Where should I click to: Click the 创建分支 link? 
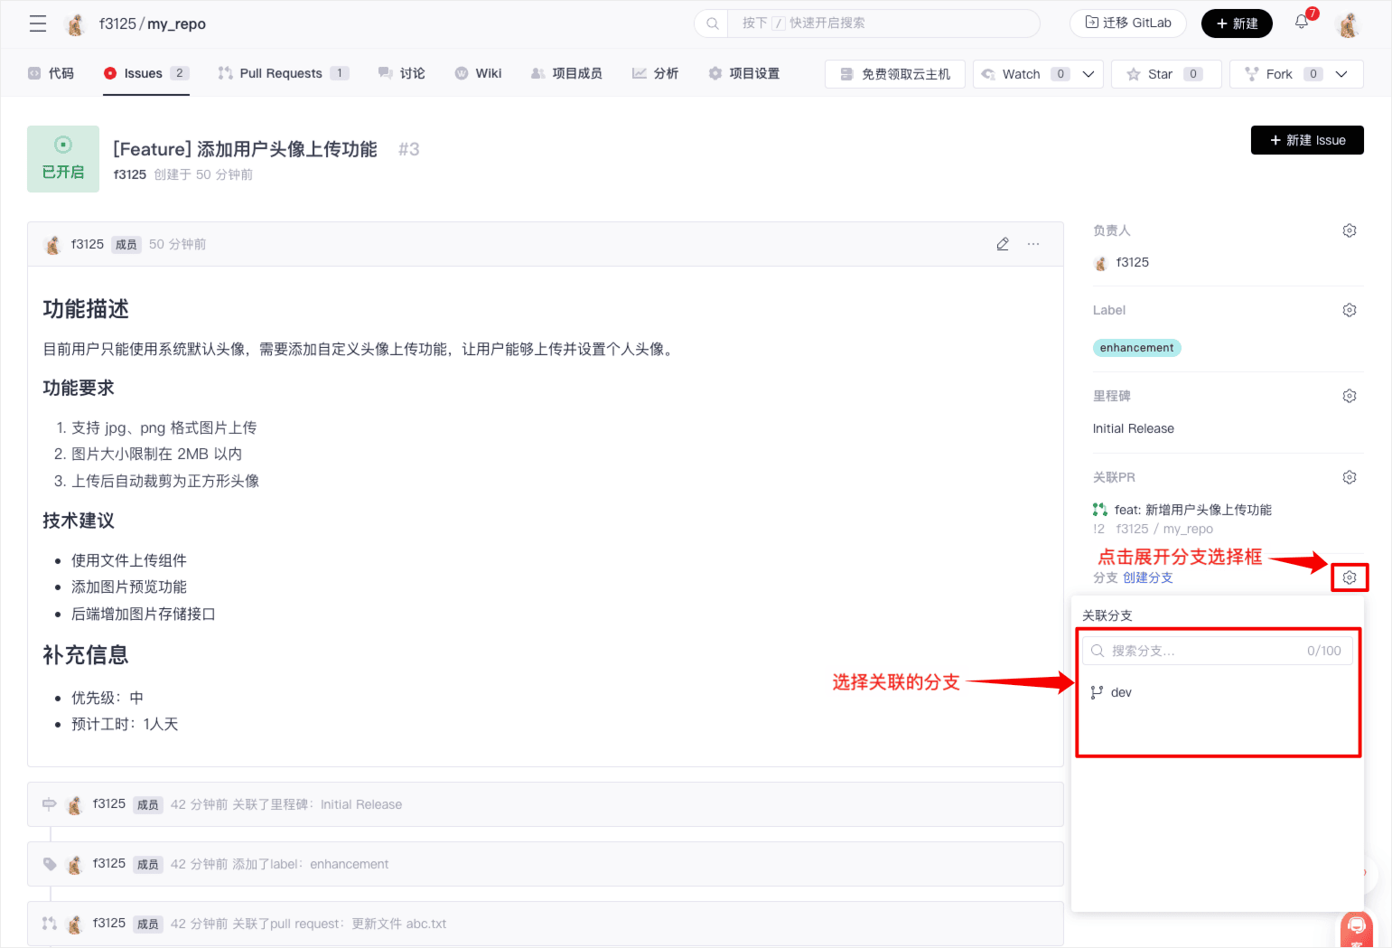1147,577
